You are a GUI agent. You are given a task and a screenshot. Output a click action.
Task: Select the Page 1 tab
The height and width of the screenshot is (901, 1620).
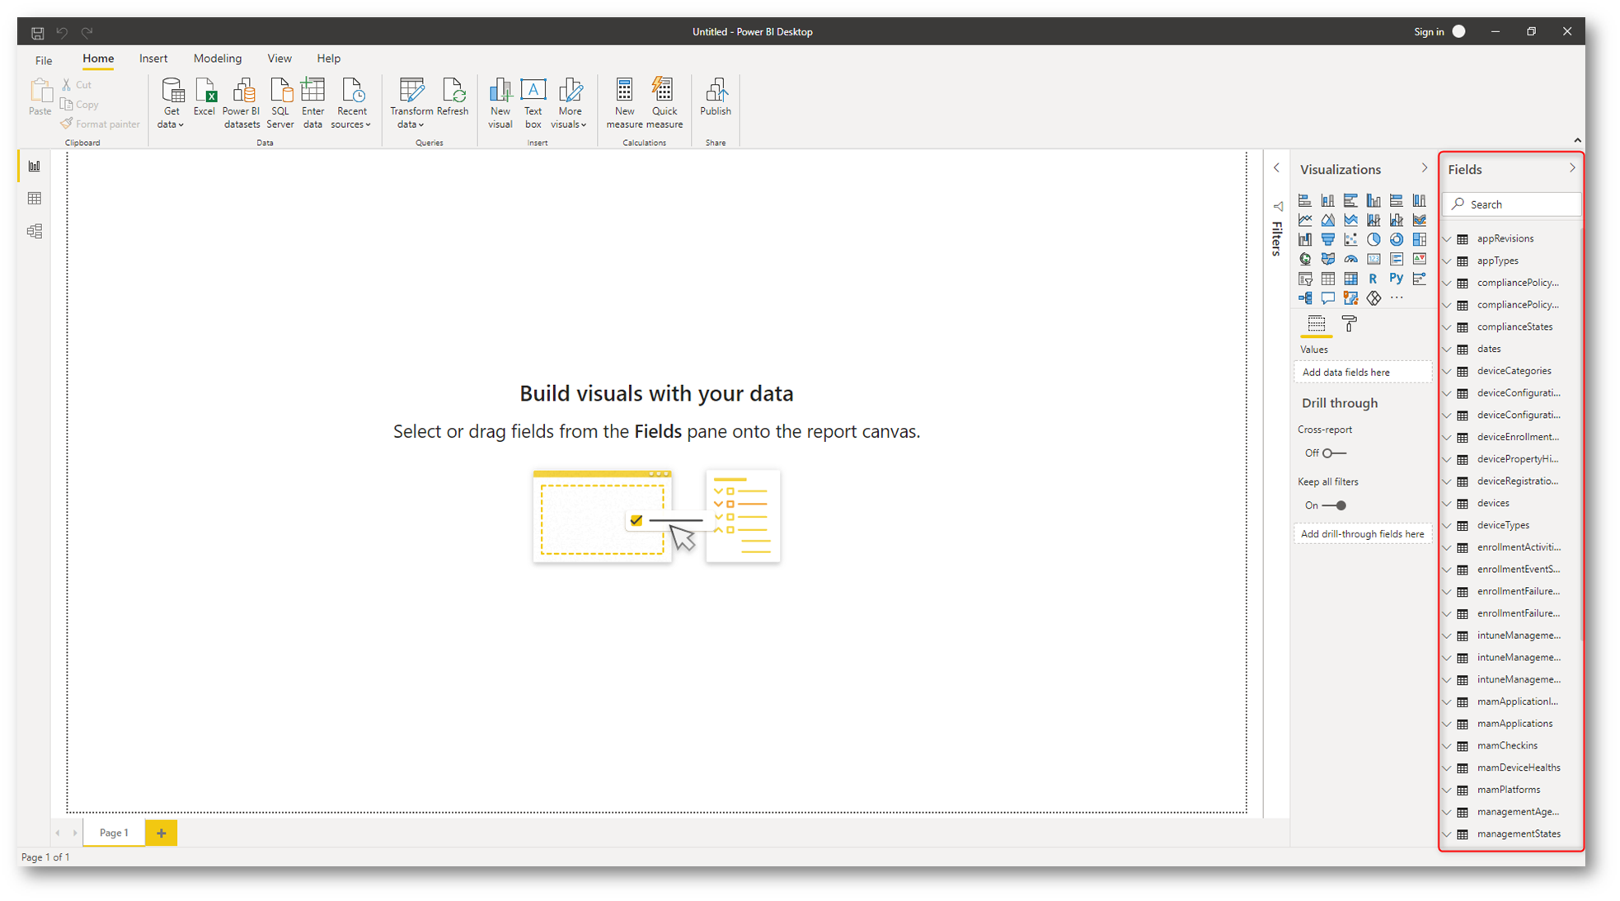(114, 833)
